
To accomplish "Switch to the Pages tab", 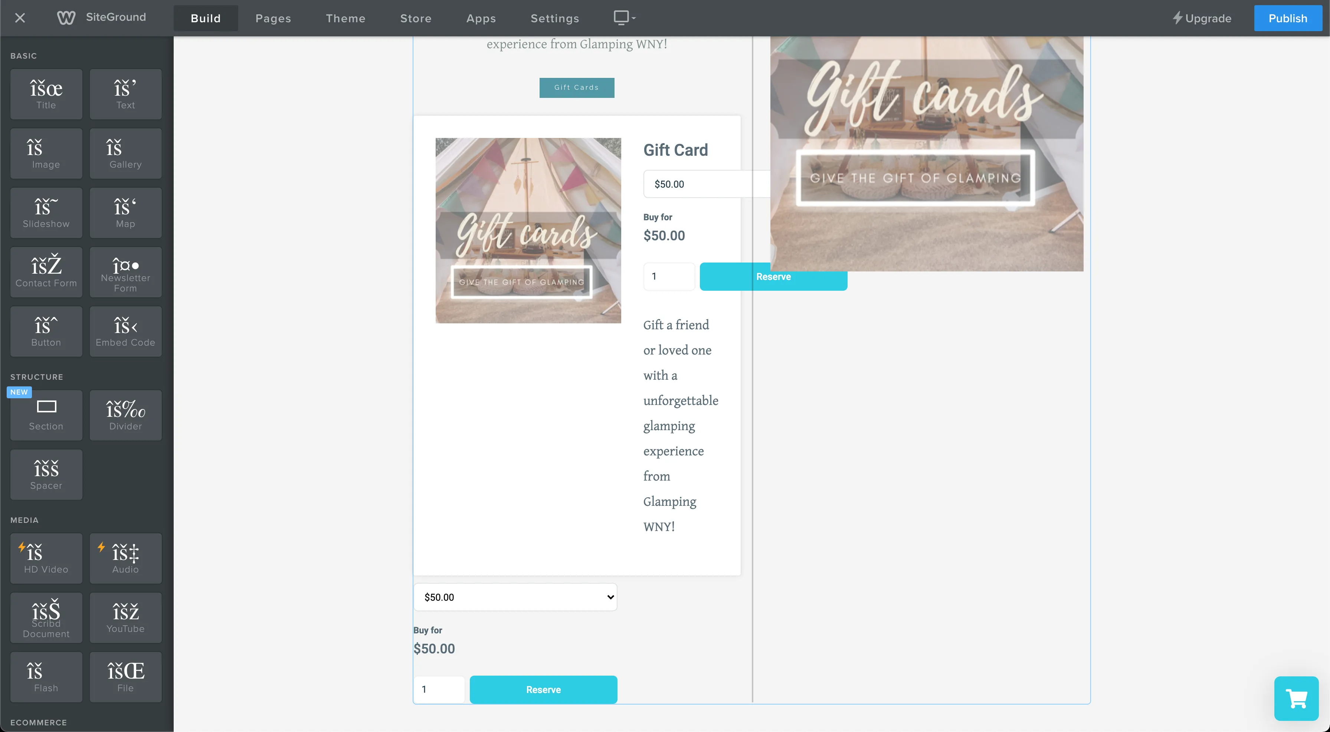I will [273, 18].
